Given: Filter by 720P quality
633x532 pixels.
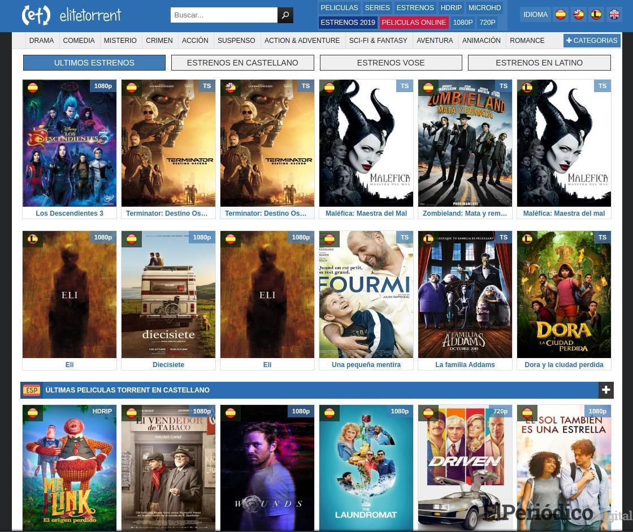Looking at the screenshot, I should click(x=487, y=23).
